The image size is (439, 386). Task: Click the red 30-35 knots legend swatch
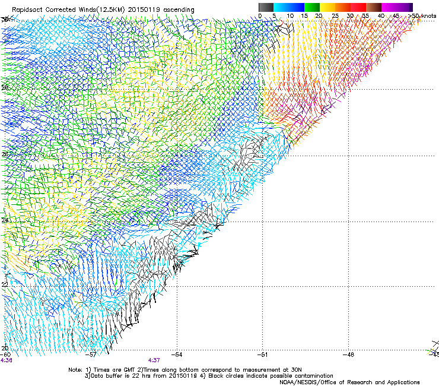(358, 7)
